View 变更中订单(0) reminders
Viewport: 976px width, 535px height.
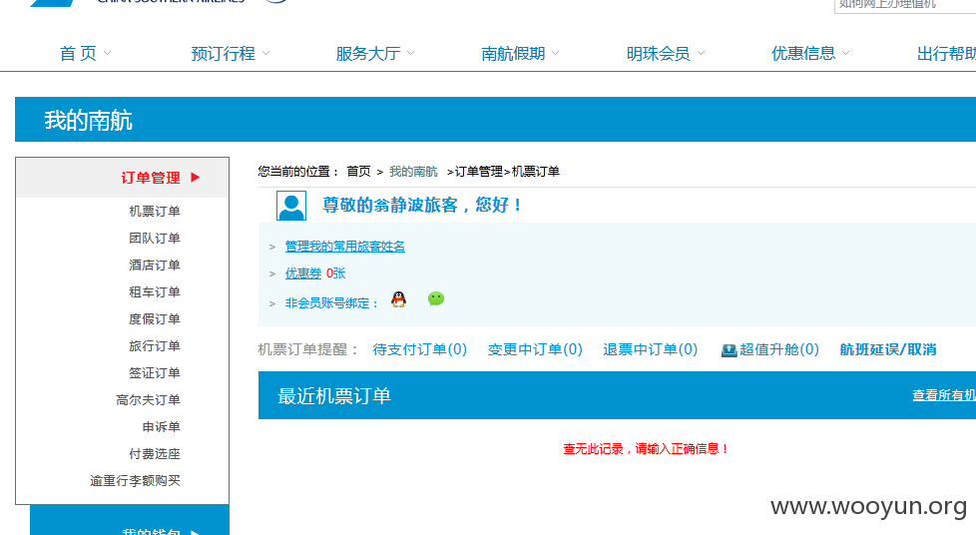(x=535, y=349)
